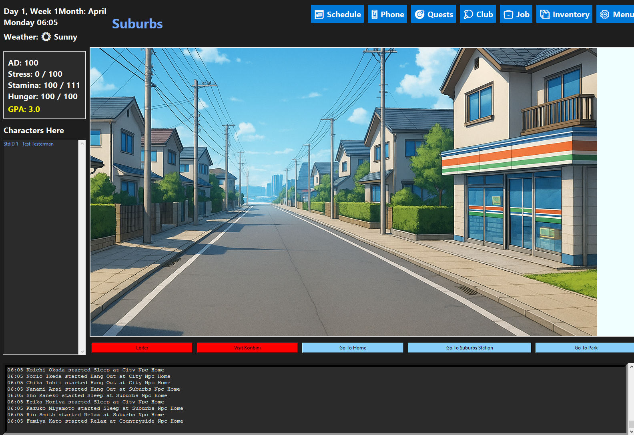Viewport: 634px width, 435px height.
Task: Click the Rio Smith log entry
Action: [x=86, y=415]
